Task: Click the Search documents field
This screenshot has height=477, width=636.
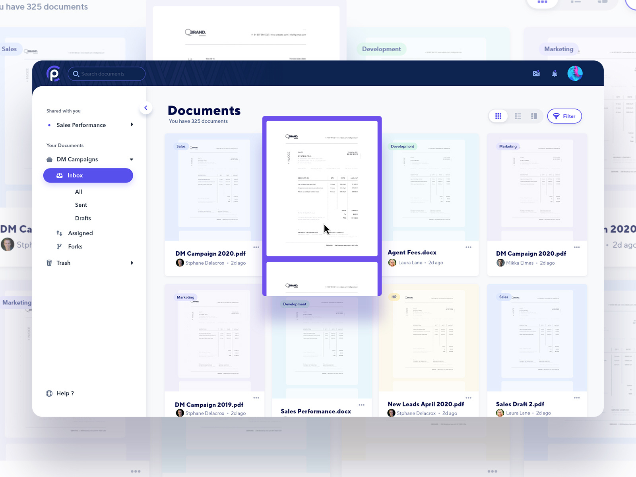Action: point(107,74)
